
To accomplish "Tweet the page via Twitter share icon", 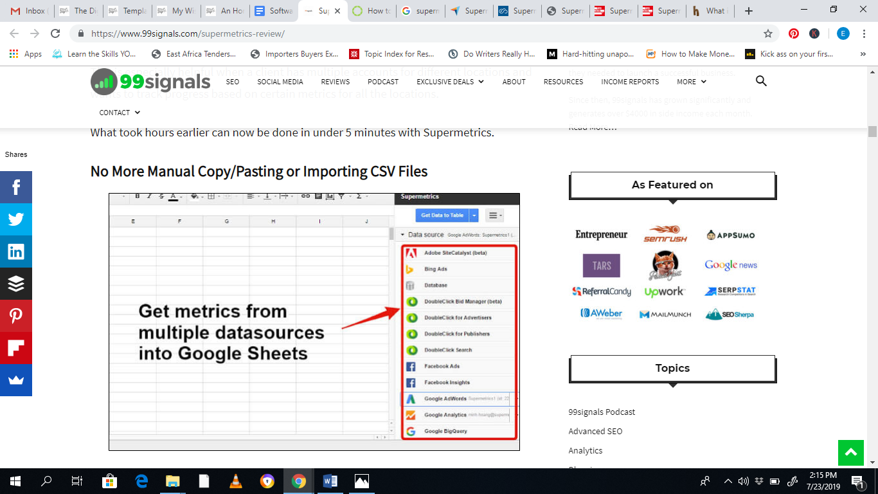I will 16,219.
